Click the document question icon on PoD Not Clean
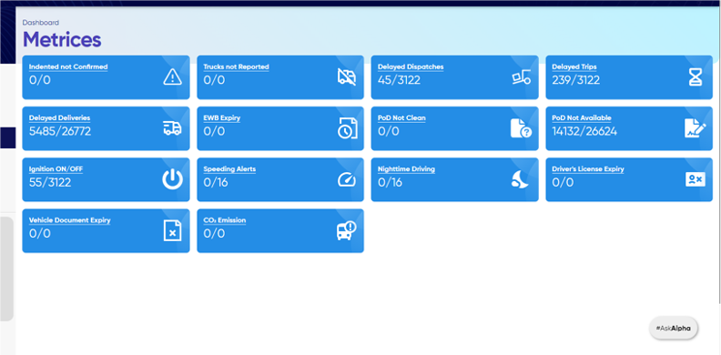Screen dimensions: 721x355 521,128
